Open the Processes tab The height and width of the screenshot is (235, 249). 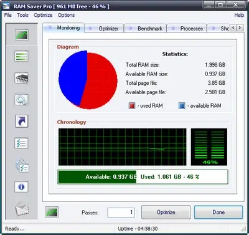click(x=187, y=29)
